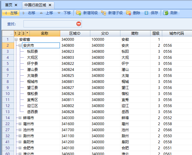
Task: Expand the 淮北市 tree node
Action: click(20, 154)
